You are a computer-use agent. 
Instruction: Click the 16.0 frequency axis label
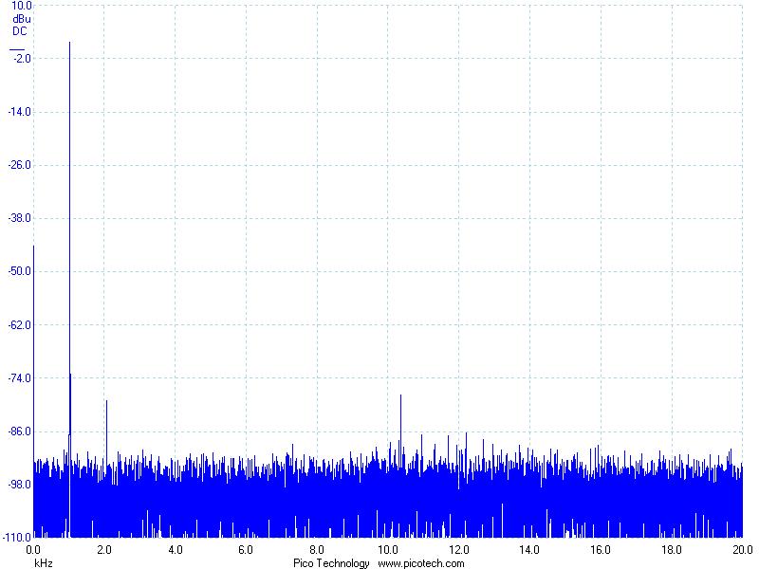coord(601,550)
